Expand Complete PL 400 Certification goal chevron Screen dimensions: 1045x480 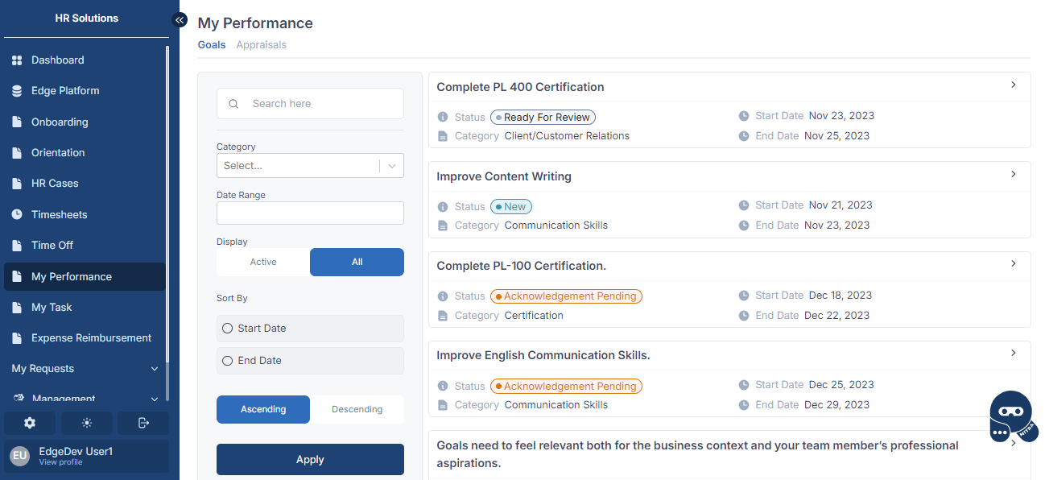click(x=1014, y=85)
